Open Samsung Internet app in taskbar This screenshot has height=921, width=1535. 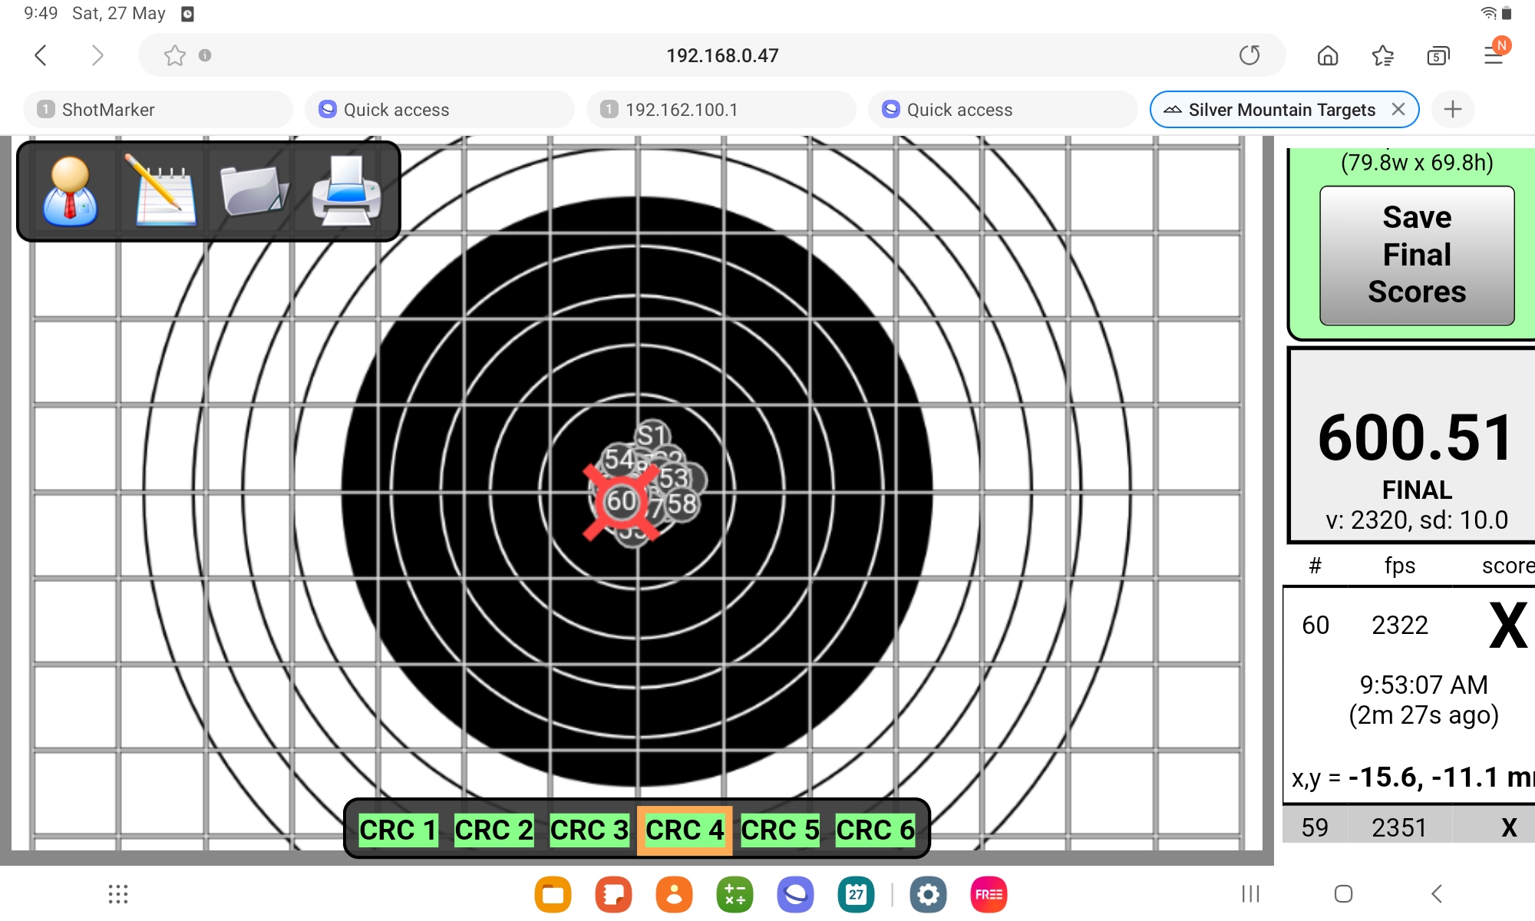click(x=795, y=894)
